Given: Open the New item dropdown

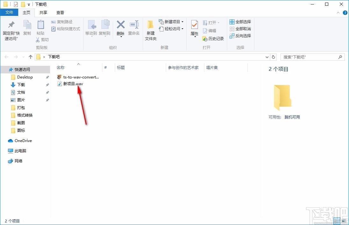Looking at the screenshot, I should [171, 22].
